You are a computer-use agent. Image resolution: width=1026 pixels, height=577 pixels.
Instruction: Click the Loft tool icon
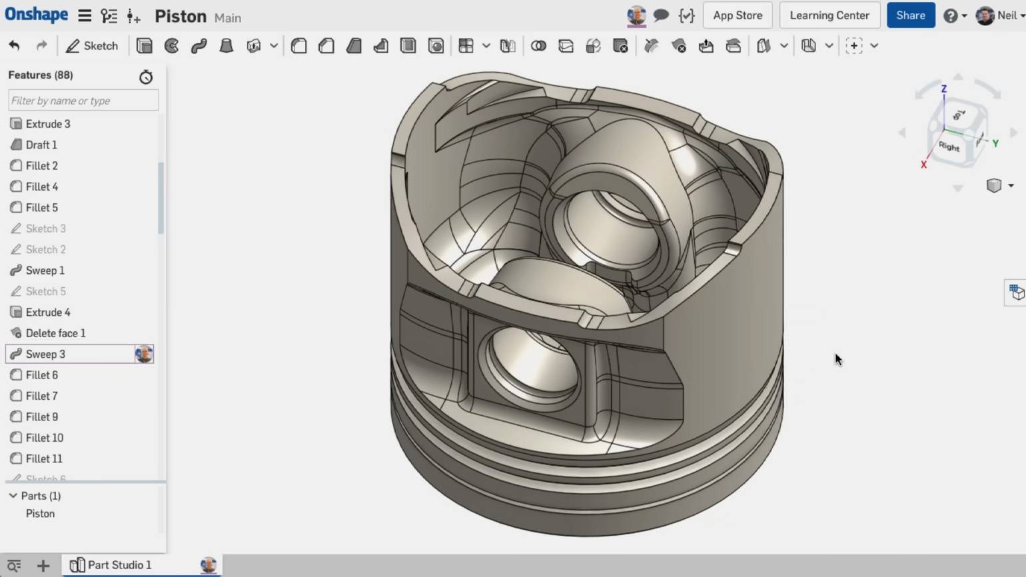227,46
